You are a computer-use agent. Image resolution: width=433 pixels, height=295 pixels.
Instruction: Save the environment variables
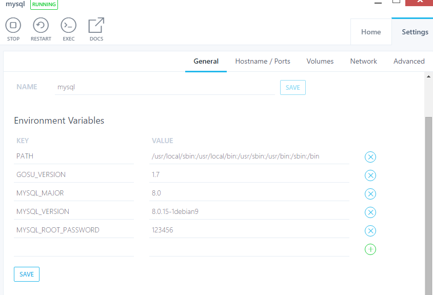coord(27,274)
